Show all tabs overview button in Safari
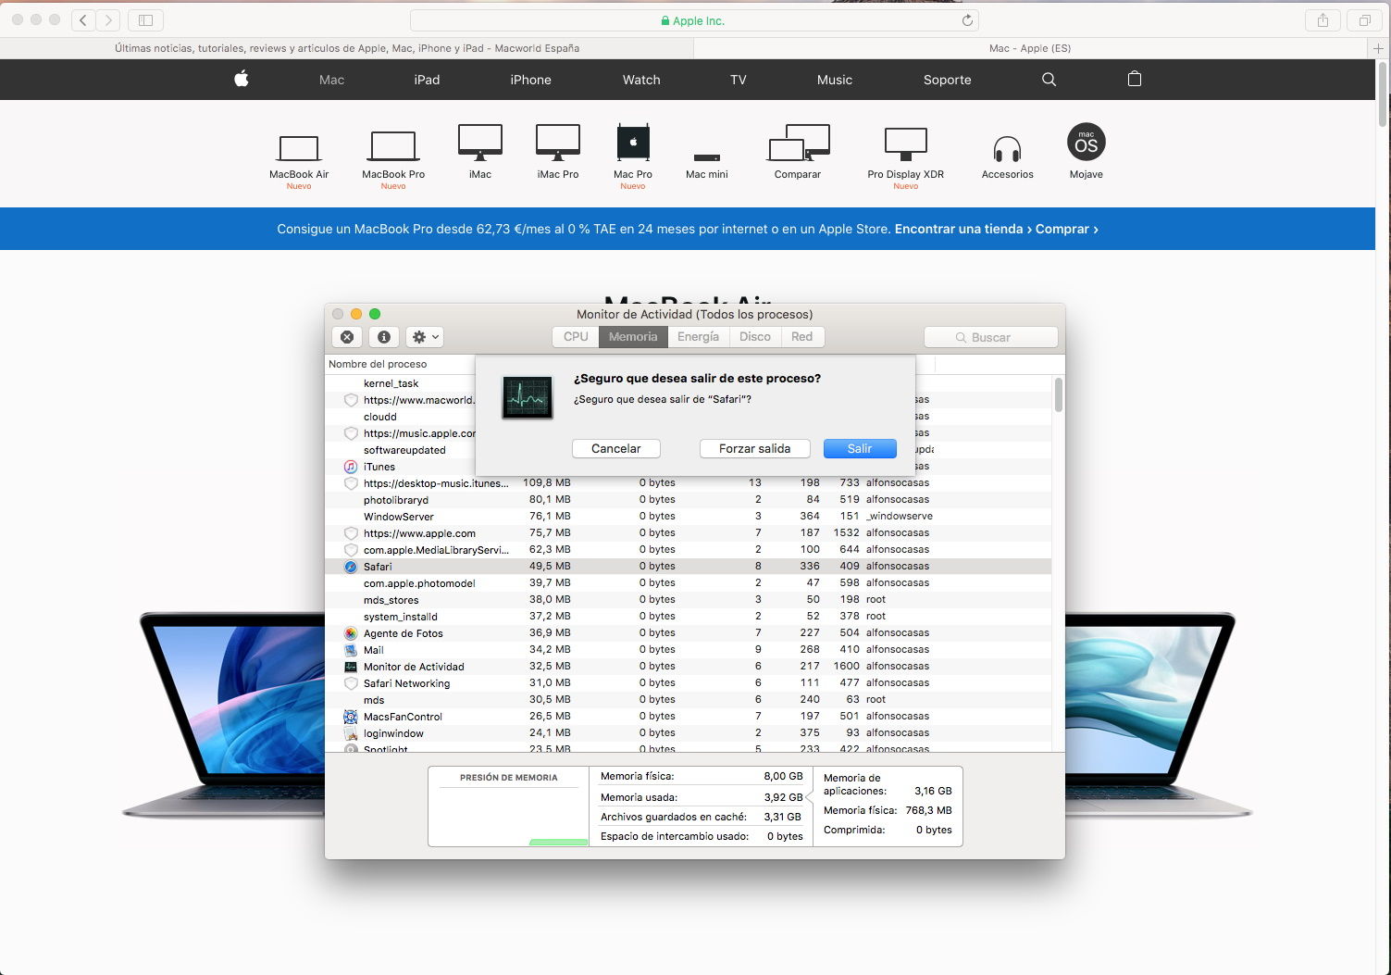 [1364, 19]
